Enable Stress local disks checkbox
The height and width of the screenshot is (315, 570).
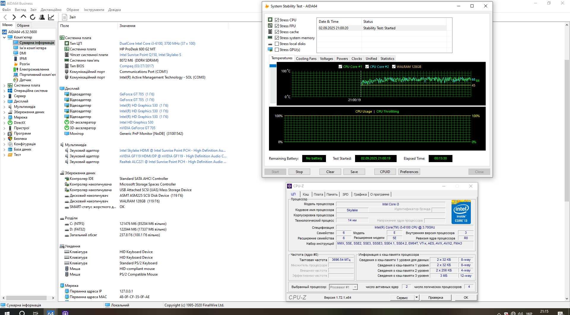[277, 44]
